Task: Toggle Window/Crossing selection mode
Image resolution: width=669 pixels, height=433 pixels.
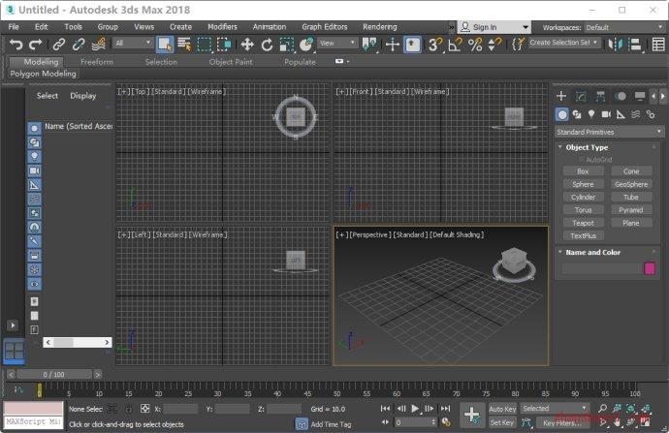Action: (224, 45)
